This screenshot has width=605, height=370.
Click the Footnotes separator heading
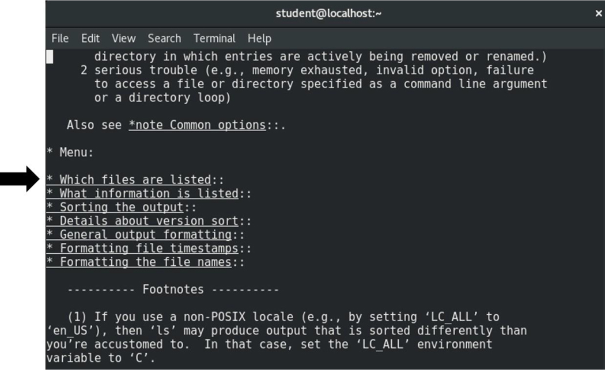click(173, 289)
